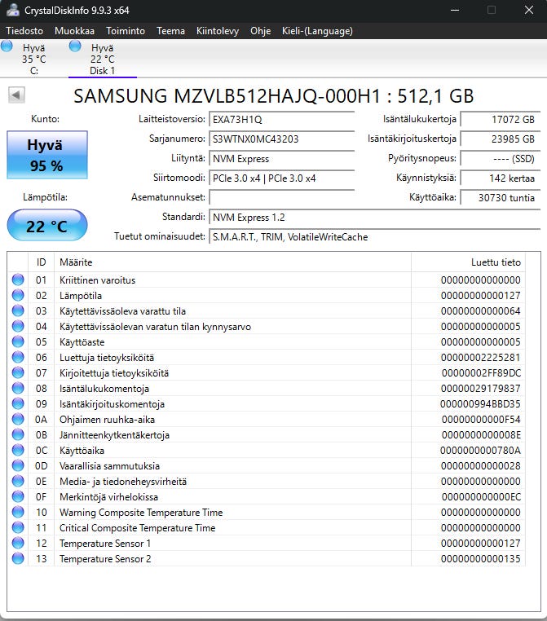
Task: Click the raw value 0000000000135
Action: (481, 559)
